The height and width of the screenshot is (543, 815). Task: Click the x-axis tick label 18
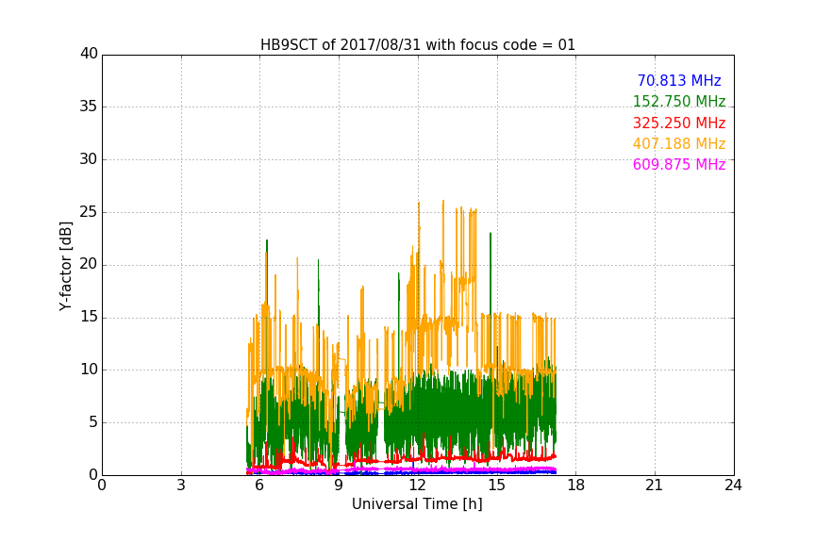575,485
